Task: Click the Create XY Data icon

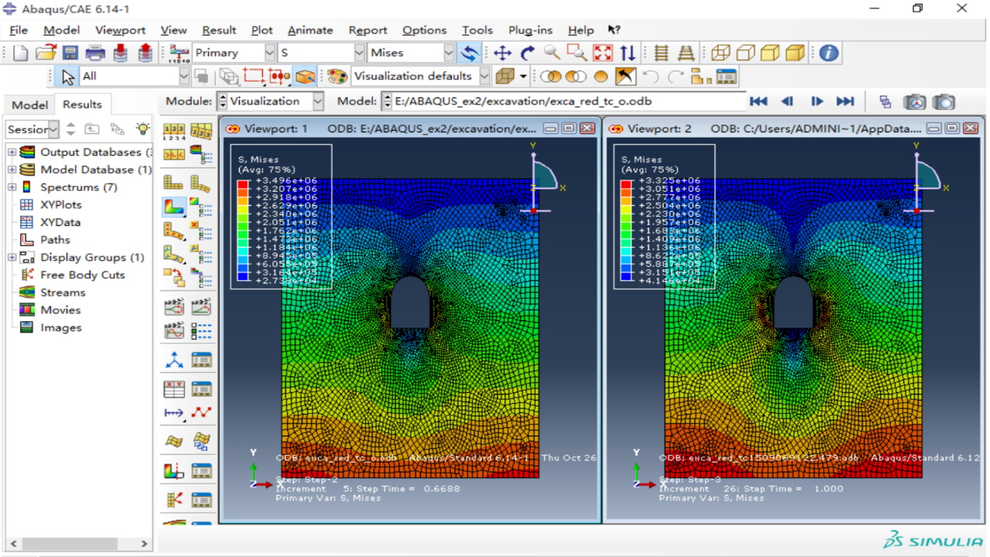Action: pyautogui.click(x=175, y=389)
